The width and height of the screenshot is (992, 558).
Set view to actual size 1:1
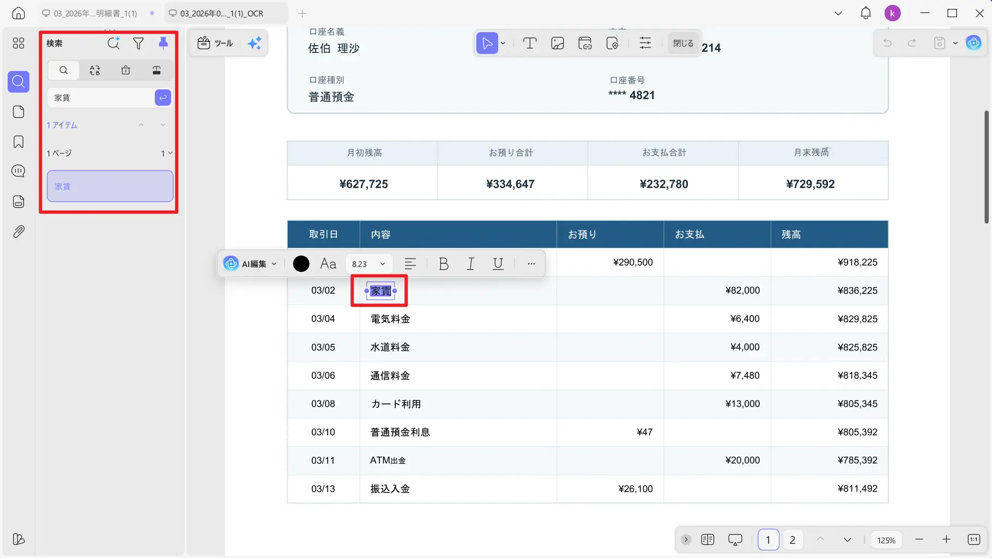click(x=974, y=539)
